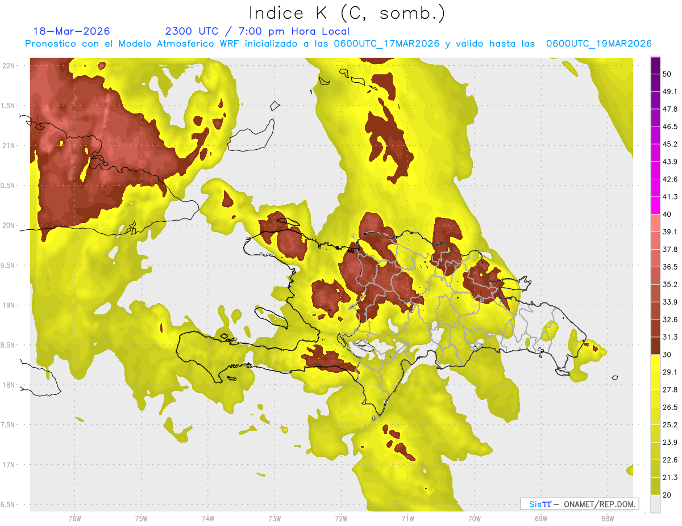Screen dimensions: 682x526
Task: Click the latitude label "22N"
Action: click(9, 65)
